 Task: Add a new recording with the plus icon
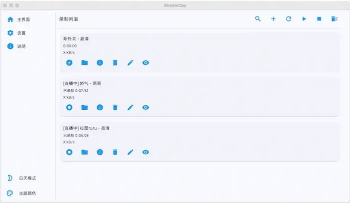(273, 19)
